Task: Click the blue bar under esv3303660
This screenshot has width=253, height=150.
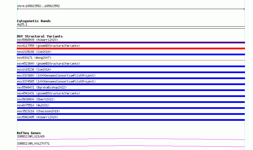Action: coord(131,78)
